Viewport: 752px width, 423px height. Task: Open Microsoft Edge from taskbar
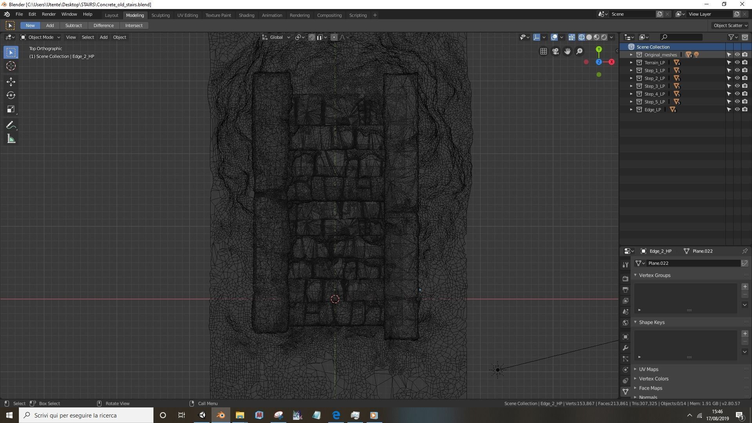[x=336, y=415]
